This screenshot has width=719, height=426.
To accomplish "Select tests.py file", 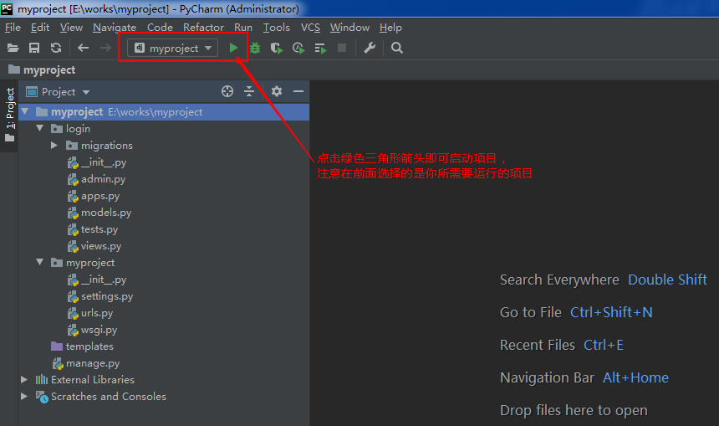I will [x=93, y=229].
